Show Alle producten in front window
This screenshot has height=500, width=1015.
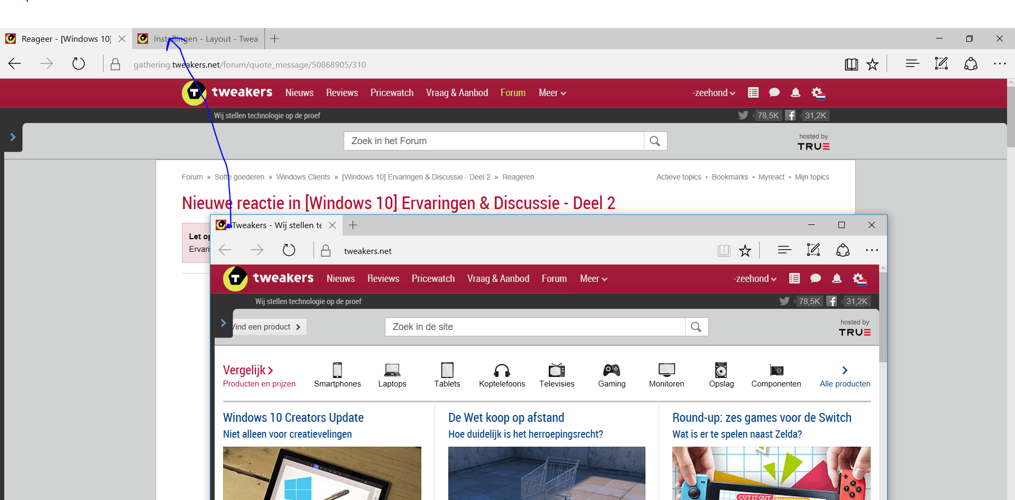tap(845, 375)
